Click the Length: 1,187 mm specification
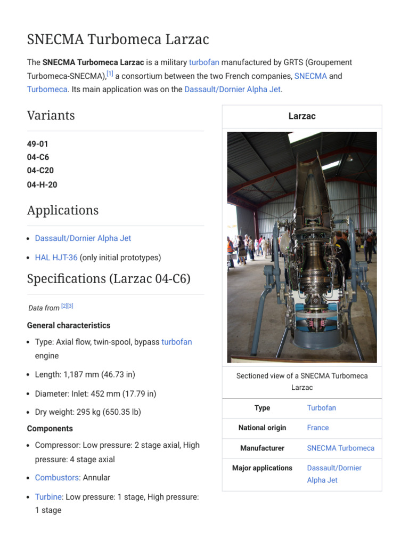Image resolution: width=409 pixels, height=546 pixels. tap(85, 374)
